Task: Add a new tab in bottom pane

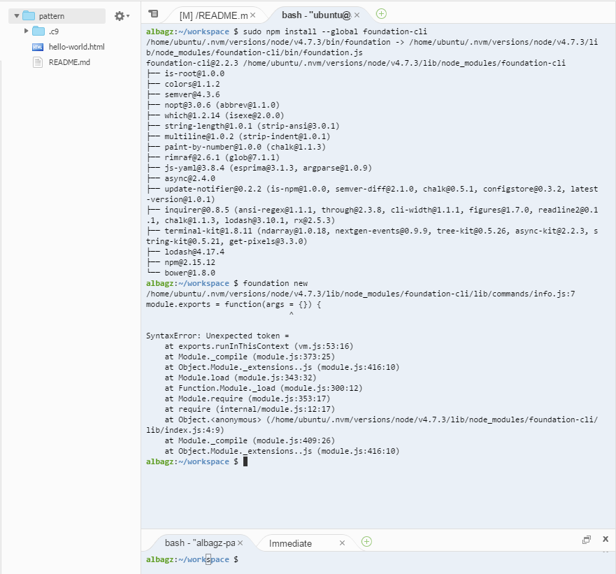Action: coord(366,541)
